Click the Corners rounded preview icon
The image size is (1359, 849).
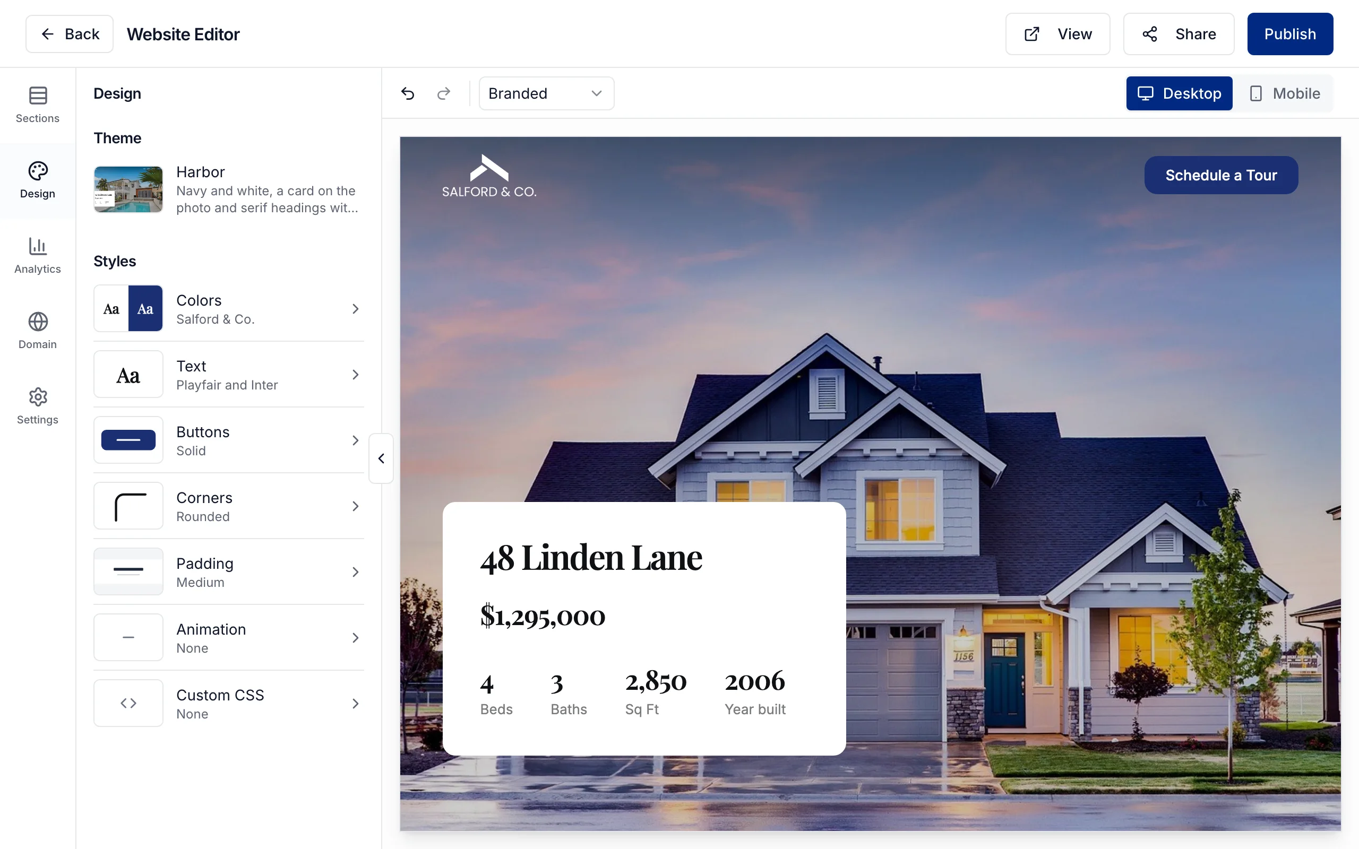(x=128, y=506)
